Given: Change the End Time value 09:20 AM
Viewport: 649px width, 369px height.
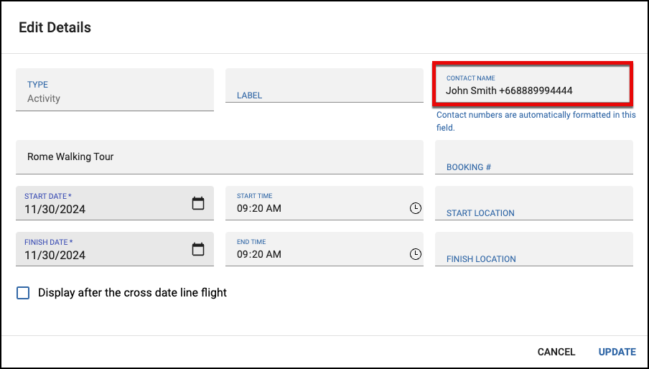Looking at the screenshot, I should point(259,254).
